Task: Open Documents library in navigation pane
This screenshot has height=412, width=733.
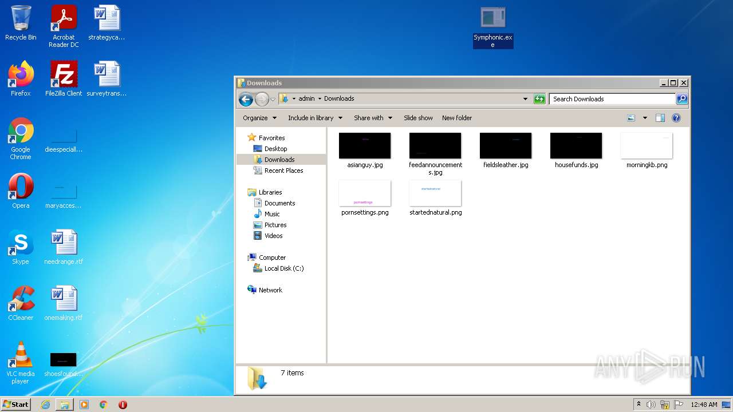Action: click(x=279, y=203)
